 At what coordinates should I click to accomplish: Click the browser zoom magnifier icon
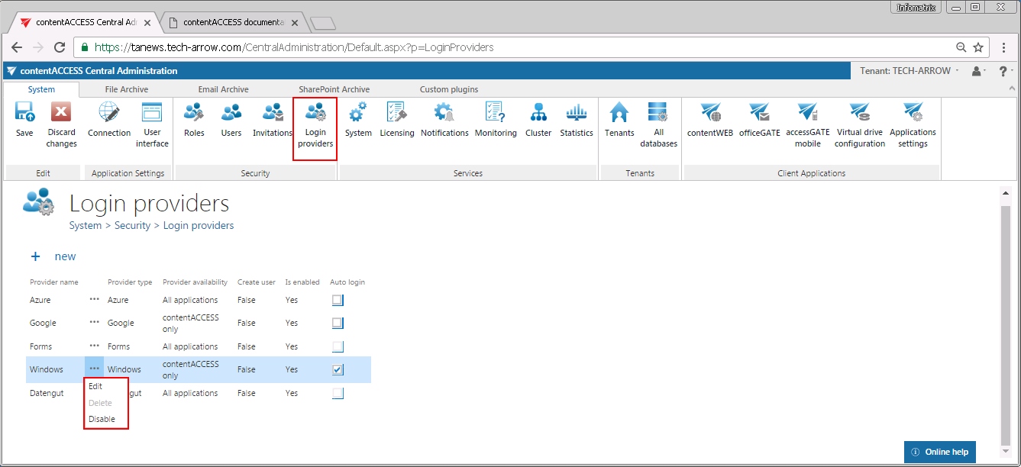(x=961, y=47)
